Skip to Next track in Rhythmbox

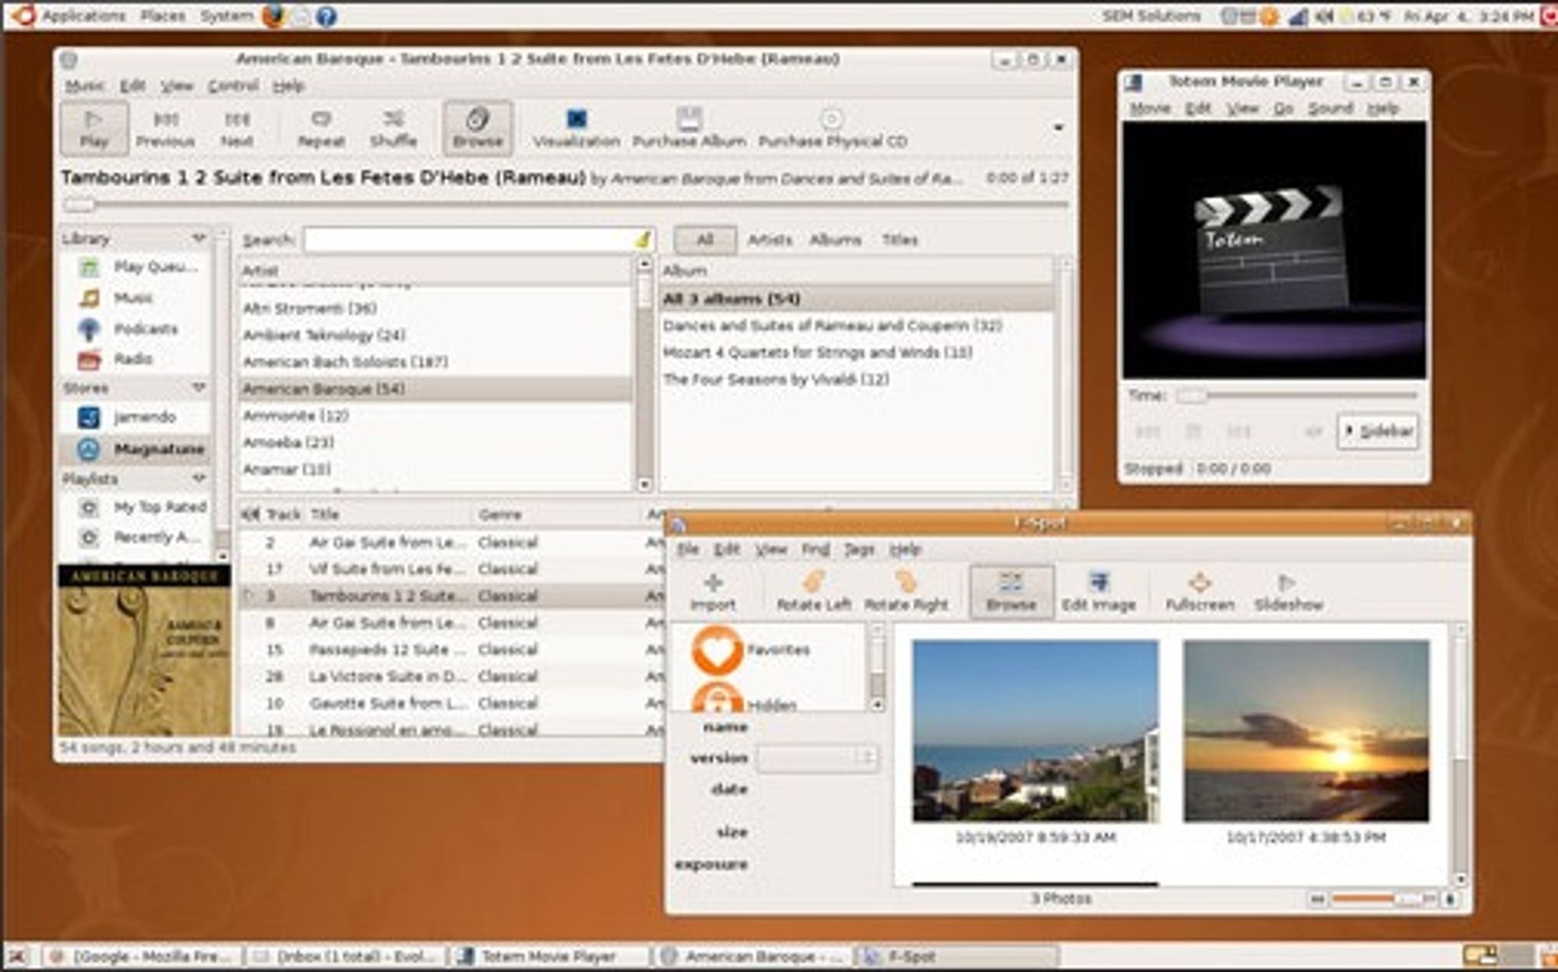237,129
